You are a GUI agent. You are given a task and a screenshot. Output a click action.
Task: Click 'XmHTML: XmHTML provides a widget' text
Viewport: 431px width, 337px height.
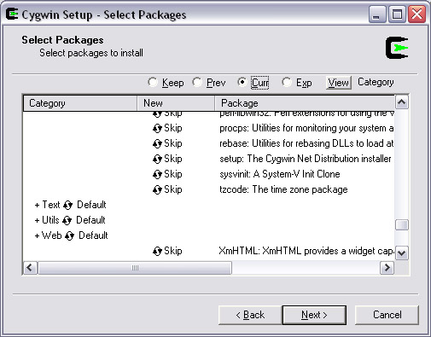(306, 251)
